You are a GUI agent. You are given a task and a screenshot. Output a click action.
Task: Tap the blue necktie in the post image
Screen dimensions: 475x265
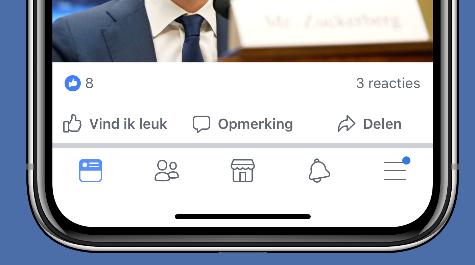(x=192, y=38)
